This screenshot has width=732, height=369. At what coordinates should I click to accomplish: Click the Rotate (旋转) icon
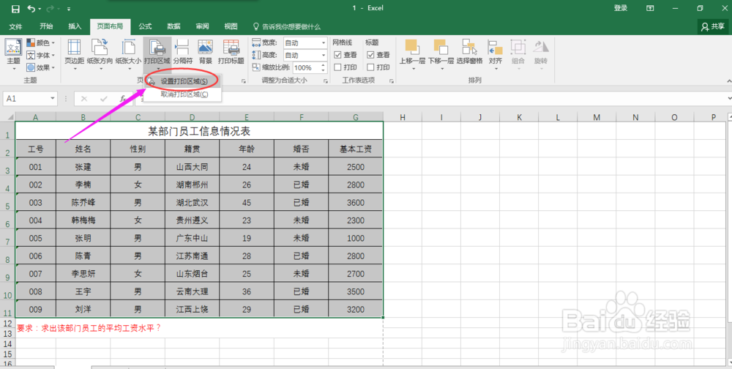[541, 55]
